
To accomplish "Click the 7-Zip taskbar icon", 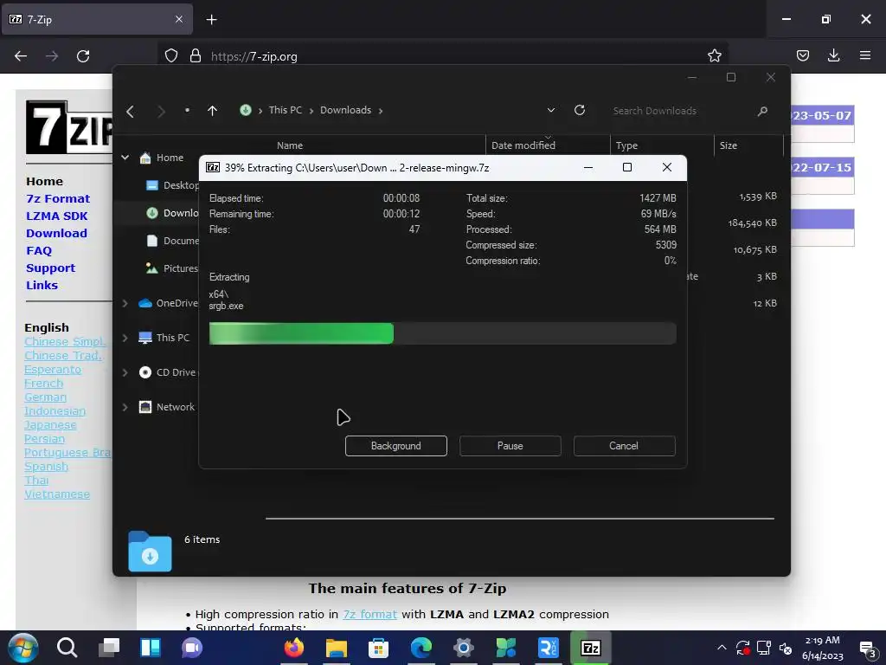I will 590,648.
